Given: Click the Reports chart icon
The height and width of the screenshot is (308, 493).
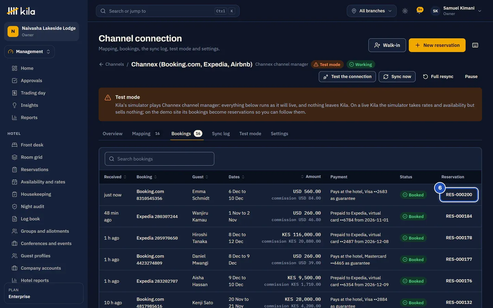Looking at the screenshot, I should (x=14, y=117).
